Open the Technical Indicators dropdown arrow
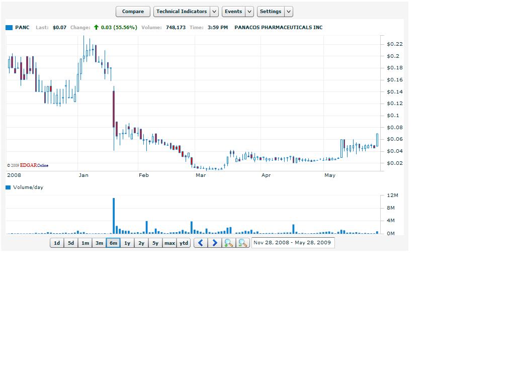Image resolution: width=515 pixels, height=386 pixels. tap(214, 12)
